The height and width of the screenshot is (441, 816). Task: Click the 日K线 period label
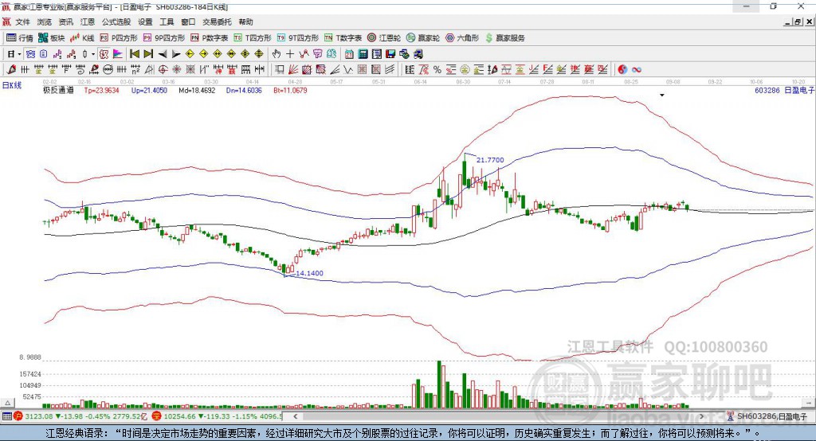12,85
